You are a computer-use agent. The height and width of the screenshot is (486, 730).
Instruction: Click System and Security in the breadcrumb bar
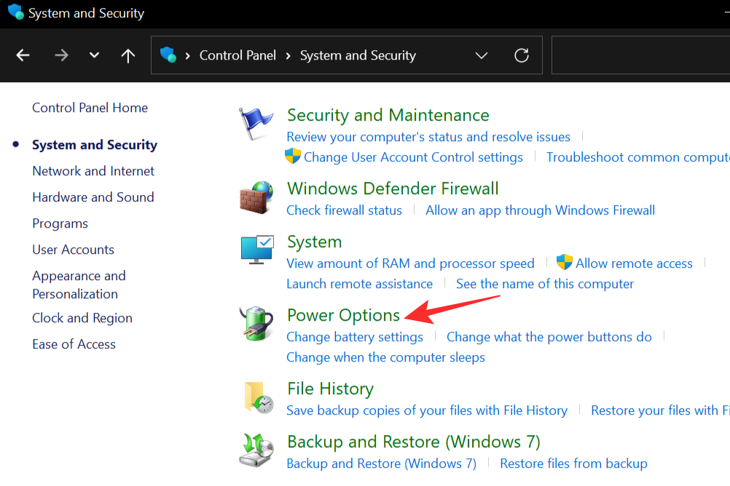click(357, 55)
